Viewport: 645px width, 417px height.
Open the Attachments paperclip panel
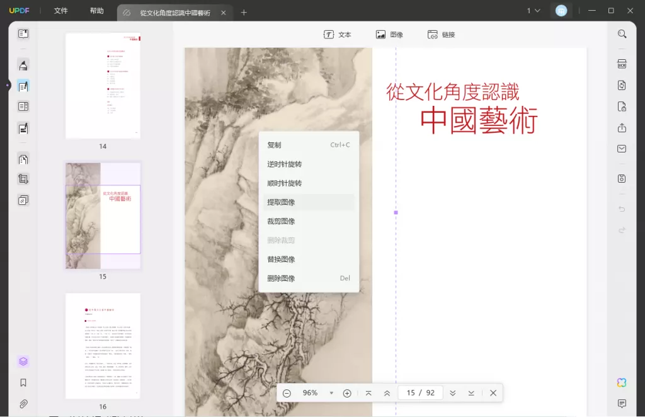click(x=23, y=404)
